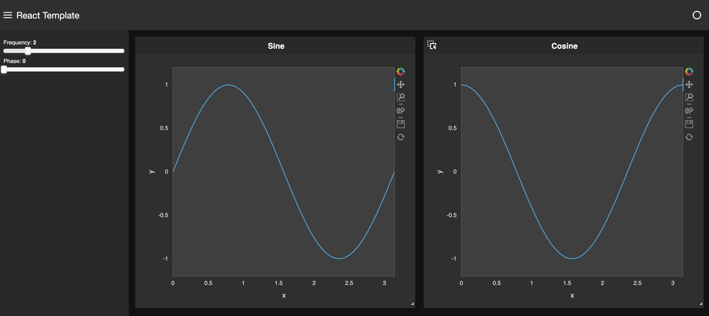Reset the Cosine plot view
The height and width of the screenshot is (316, 709).
[689, 137]
